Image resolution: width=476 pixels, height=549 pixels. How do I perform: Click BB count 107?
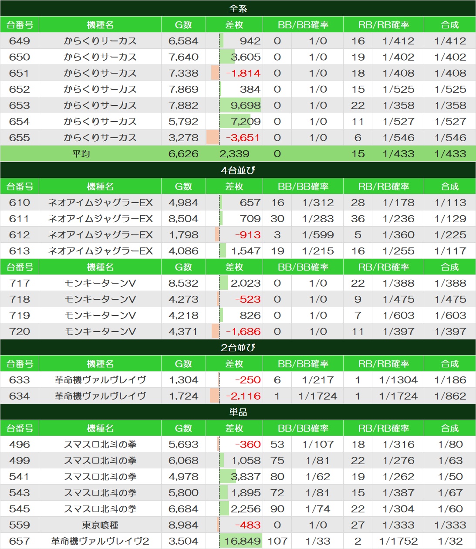[277, 541]
